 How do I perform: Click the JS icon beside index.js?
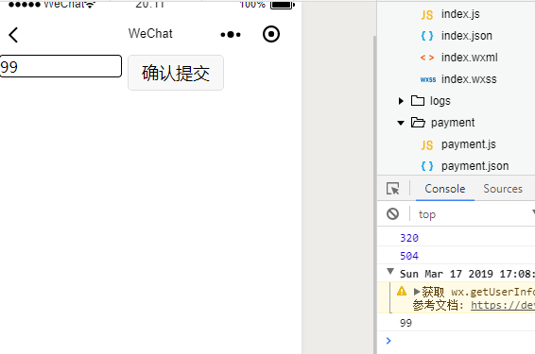tap(427, 15)
